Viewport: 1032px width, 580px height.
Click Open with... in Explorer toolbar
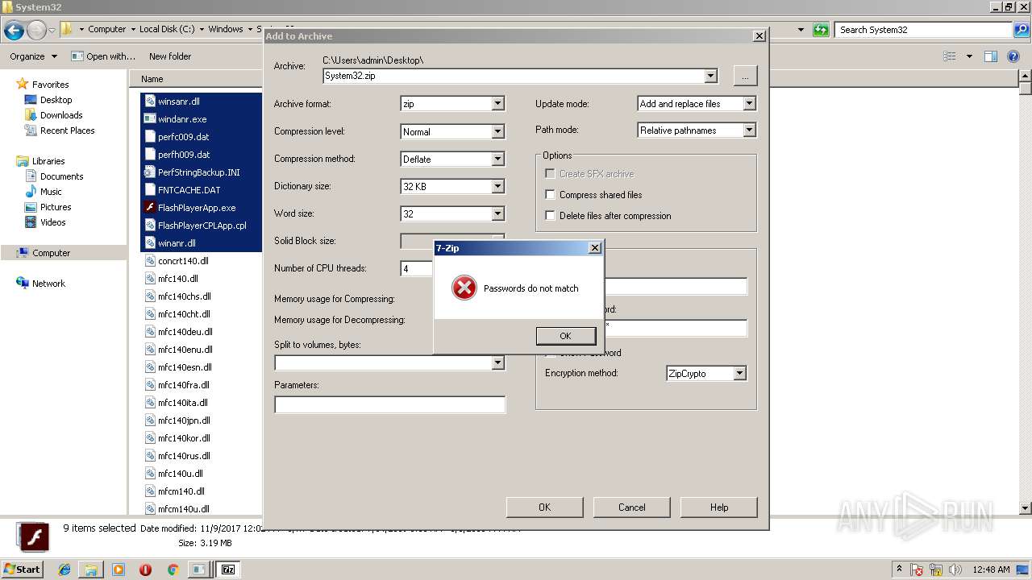[x=103, y=56]
